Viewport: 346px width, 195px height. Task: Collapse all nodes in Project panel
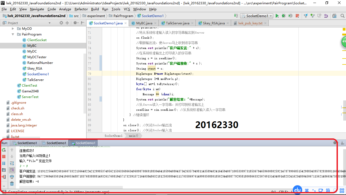click(x=67, y=23)
